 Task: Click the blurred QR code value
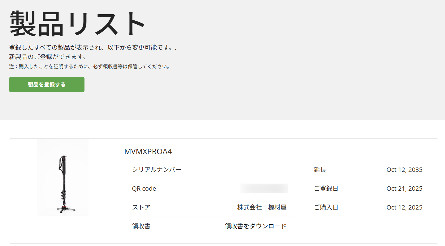click(x=264, y=188)
